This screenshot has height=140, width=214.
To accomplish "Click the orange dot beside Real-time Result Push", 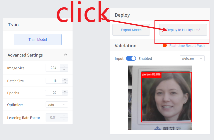I will click(165, 45).
